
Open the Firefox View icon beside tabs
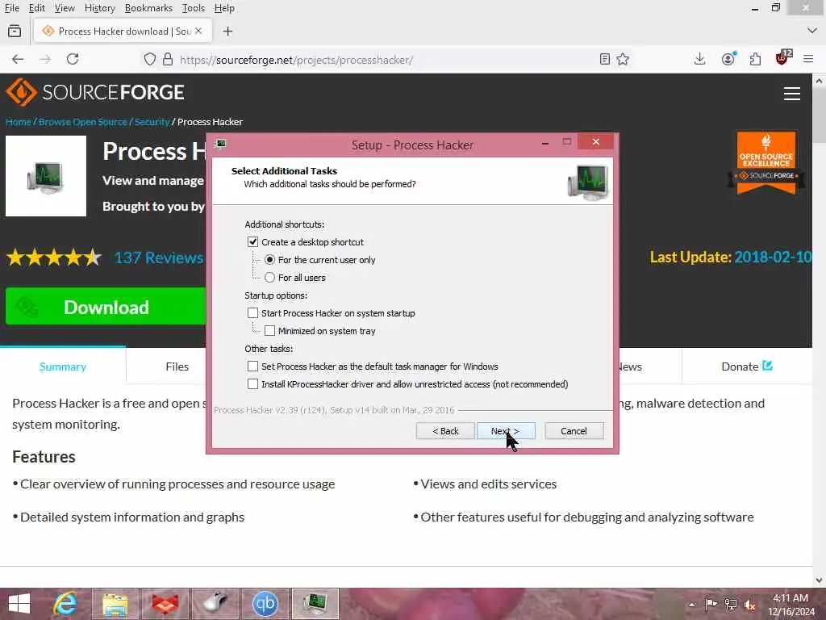click(15, 31)
